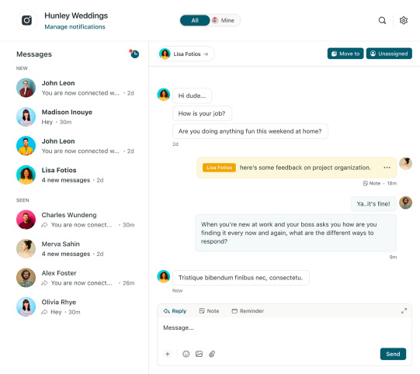Click the plus icon in composer

coord(168,354)
